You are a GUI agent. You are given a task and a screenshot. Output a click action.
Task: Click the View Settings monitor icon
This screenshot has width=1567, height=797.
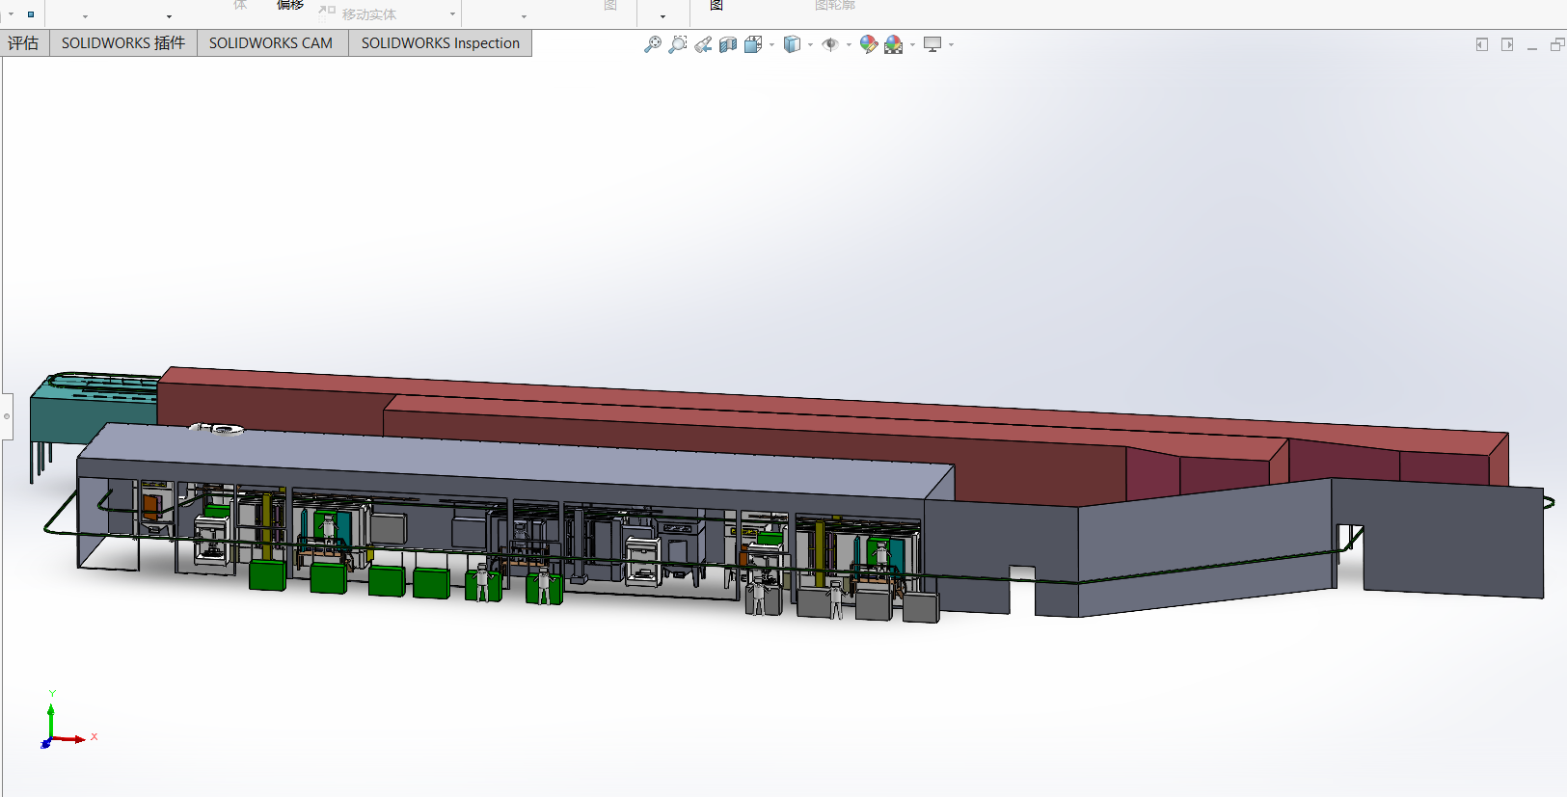932,44
